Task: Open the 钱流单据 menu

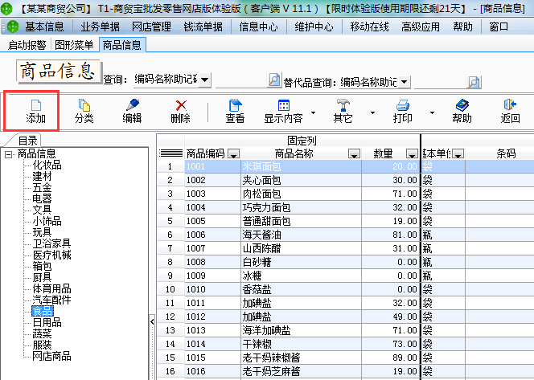Action: point(203,27)
